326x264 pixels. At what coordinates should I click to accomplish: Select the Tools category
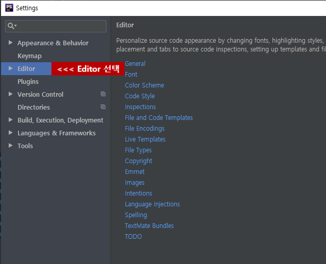25,146
